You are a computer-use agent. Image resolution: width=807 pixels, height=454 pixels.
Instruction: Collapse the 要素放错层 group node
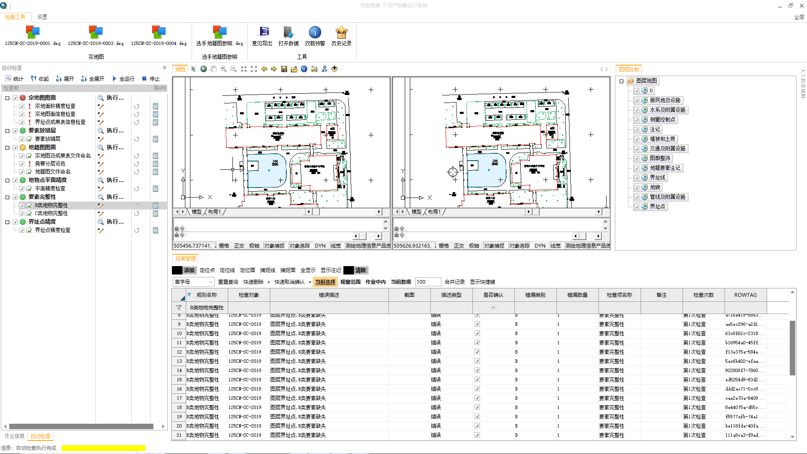pos(7,131)
